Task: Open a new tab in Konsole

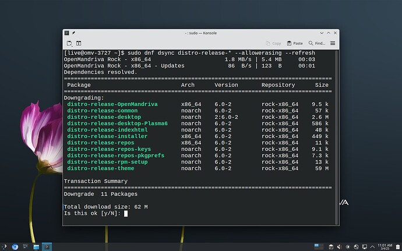Action: click(69, 43)
